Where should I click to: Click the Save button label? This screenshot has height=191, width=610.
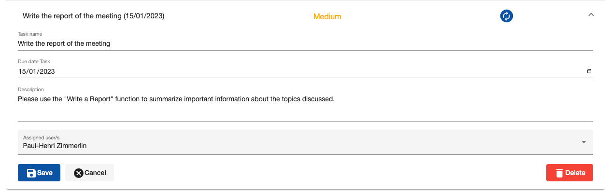[x=45, y=173]
